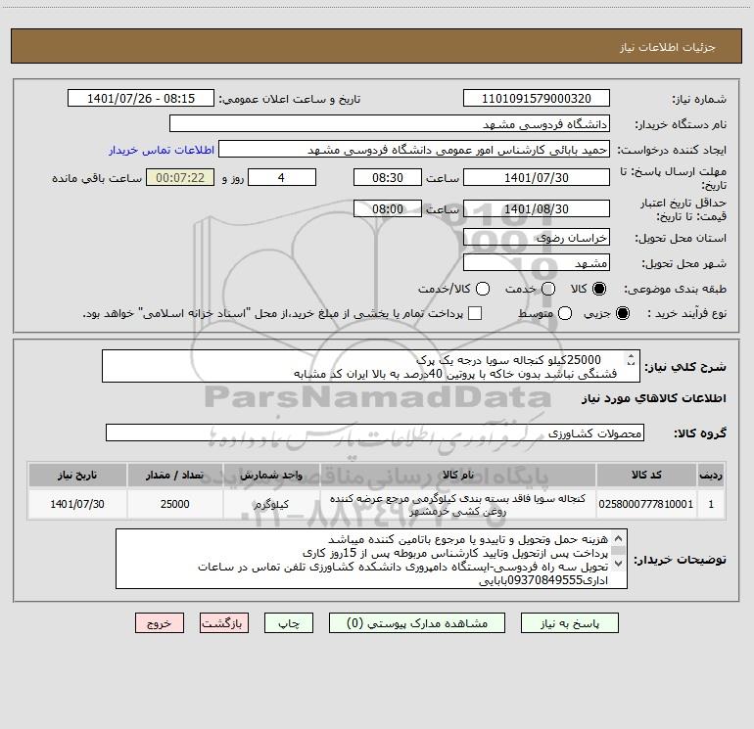Click the remaining time countdown 00:07:22
The width and height of the screenshot is (754, 729).
pos(180,177)
